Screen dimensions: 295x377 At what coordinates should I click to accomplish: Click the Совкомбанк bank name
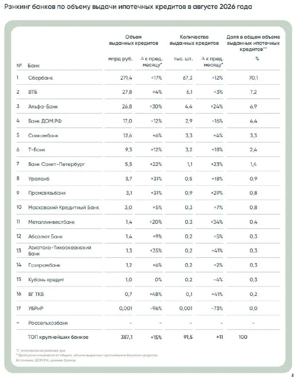(x=43, y=135)
